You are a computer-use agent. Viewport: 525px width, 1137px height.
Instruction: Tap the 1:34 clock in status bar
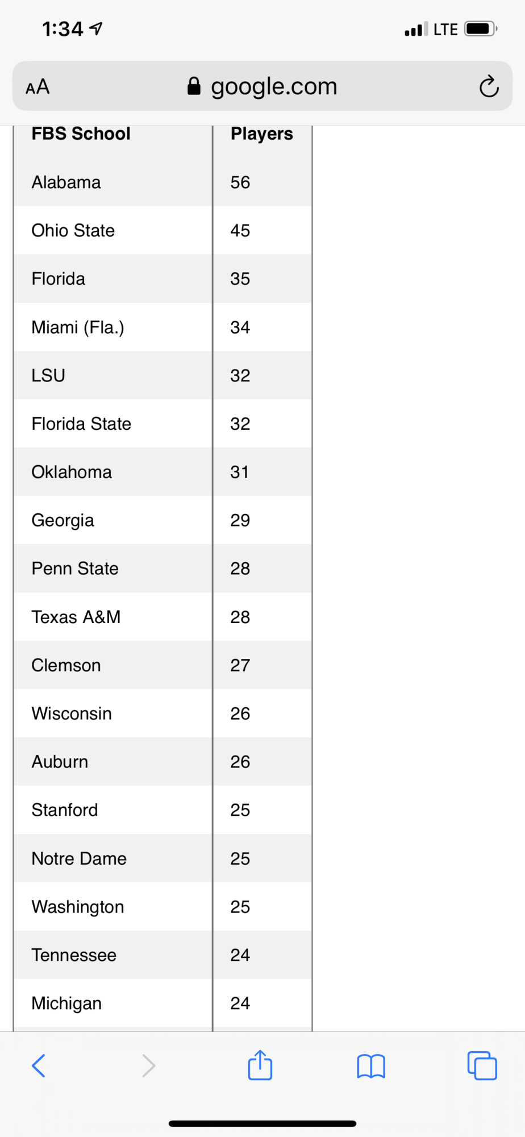(63, 28)
